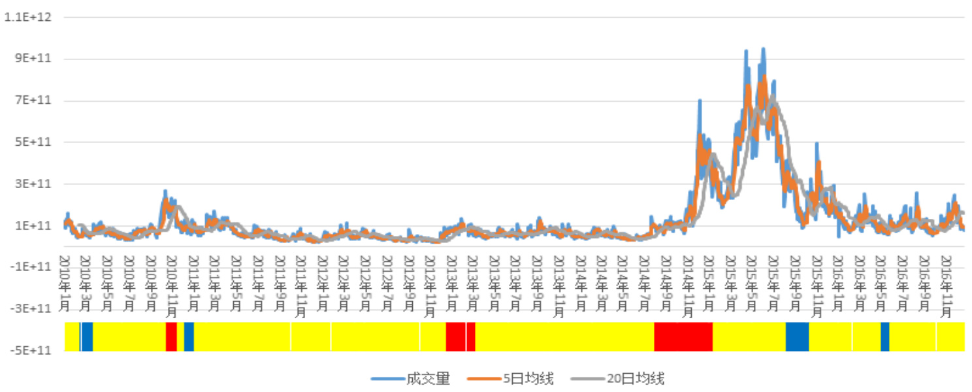This screenshot has width=972, height=392.
Task: Click the first x-axis label 2010年1月
Action: pyautogui.click(x=65, y=274)
